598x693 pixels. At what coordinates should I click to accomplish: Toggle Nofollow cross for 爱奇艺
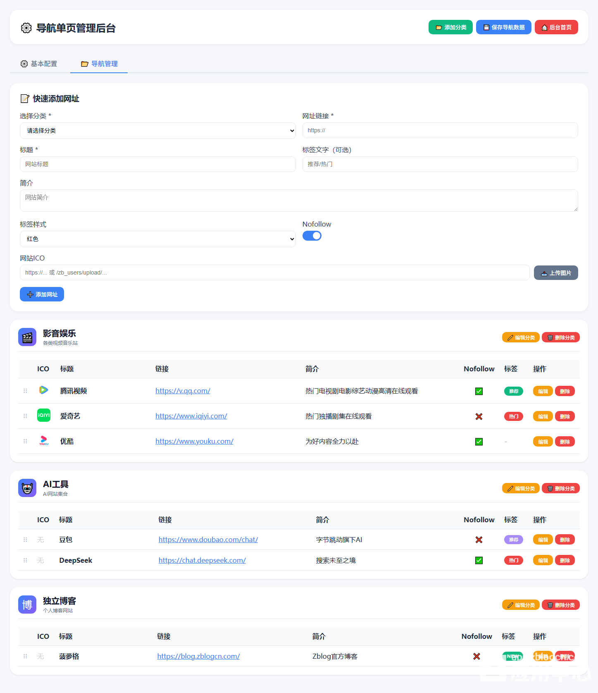click(x=479, y=416)
